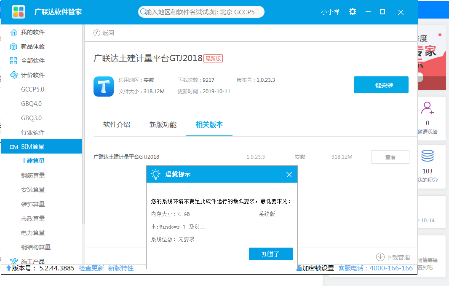449x286 pixels.
Task: Click the 返回 link
Action: pos(108,33)
